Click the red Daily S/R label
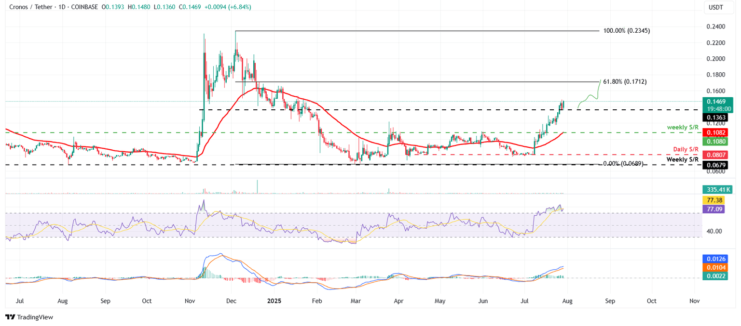Image resolution: width=741 pixels, height=326 pixels. (686, 149)
